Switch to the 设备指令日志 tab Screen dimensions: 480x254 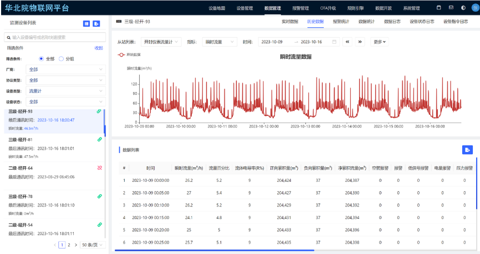click(x=456, y=22)
